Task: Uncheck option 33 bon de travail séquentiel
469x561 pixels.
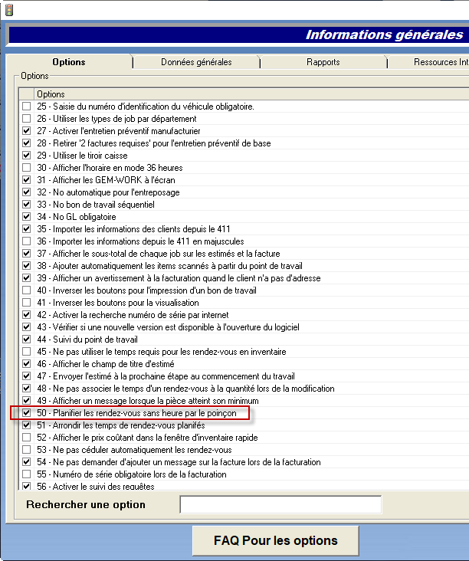Action: click(27, 205)
